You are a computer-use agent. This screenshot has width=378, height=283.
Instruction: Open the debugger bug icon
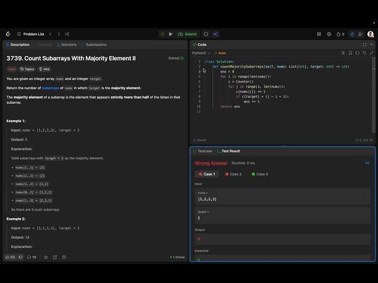(162, 34)
